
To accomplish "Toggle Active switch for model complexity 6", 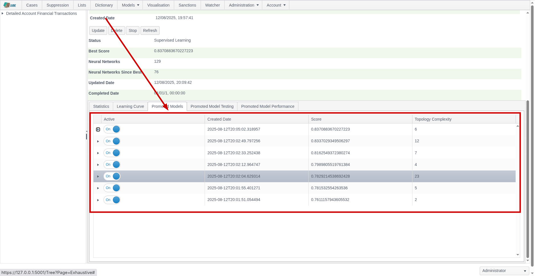I will tap(112, 129).
